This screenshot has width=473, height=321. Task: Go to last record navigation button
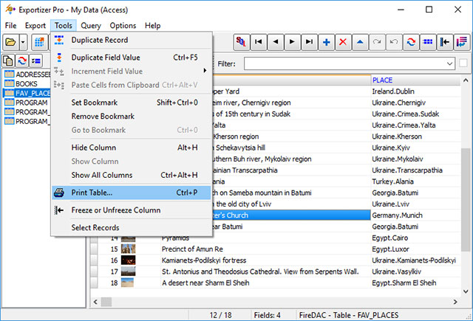[x=309, y=42]
